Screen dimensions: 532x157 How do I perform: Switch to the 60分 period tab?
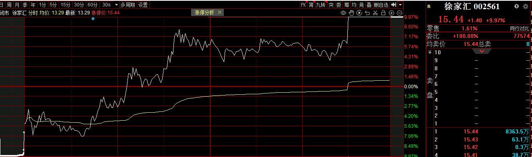[x=93, y=5]
